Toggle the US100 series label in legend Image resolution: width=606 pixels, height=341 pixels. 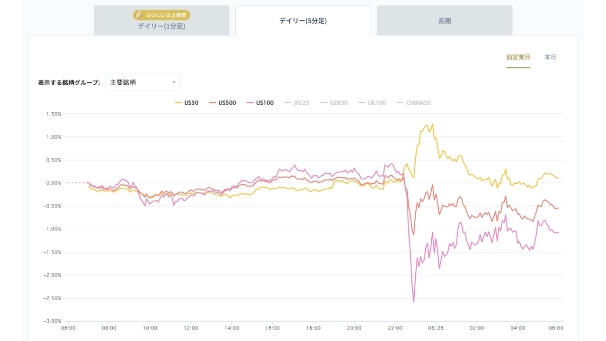265,103
